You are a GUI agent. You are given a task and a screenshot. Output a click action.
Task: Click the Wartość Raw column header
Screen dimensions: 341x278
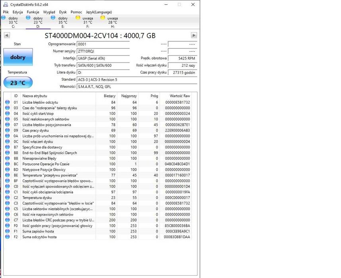[x=176, y=96]
